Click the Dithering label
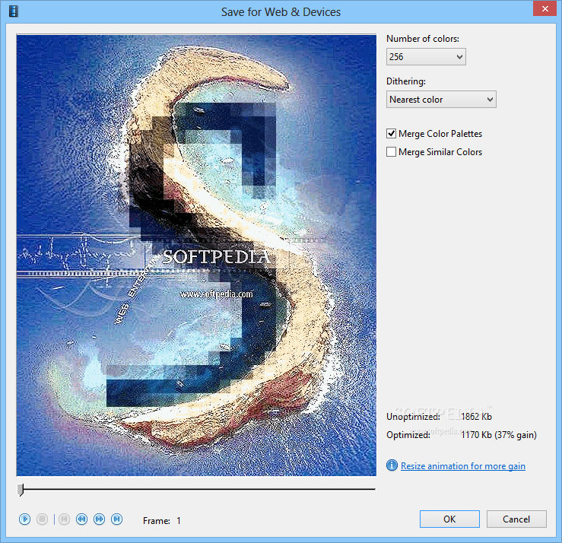 tap(406, 81)
